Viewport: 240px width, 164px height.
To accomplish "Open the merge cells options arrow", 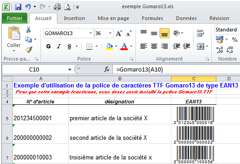I will (207, 46).
